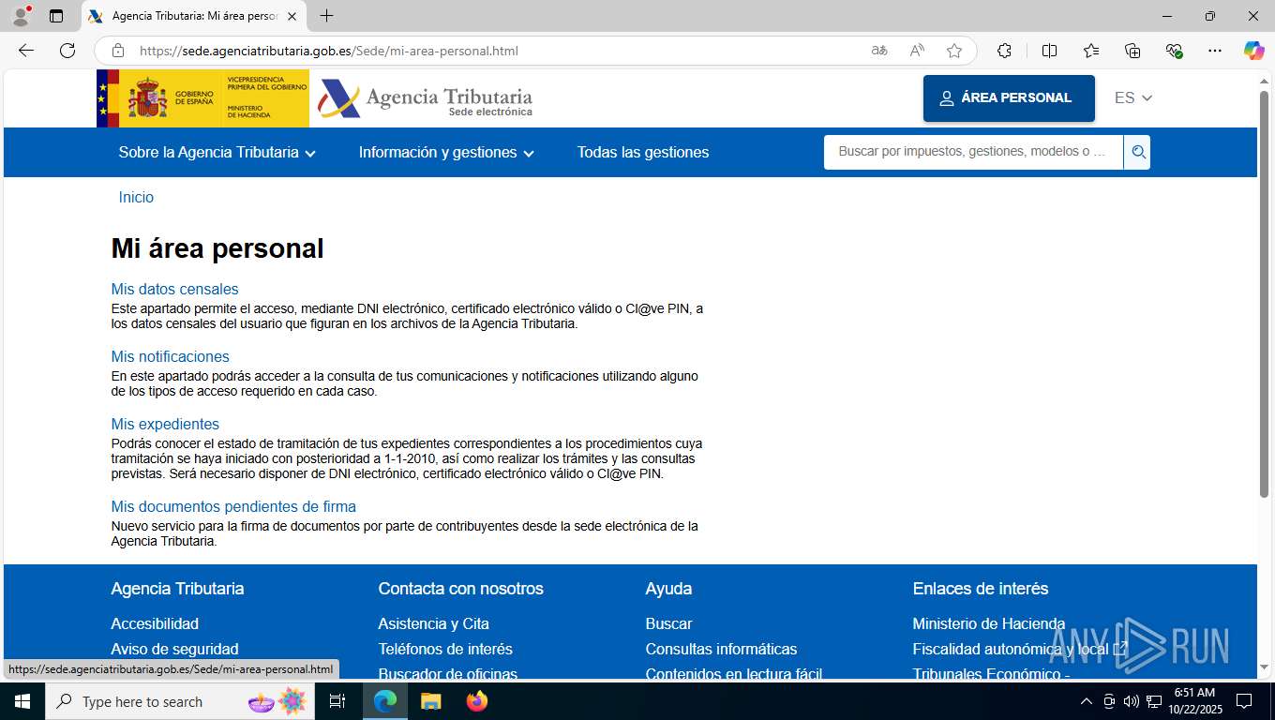Open Ministerio de Hacienda footer link
The width and height of the screenshot is (1275, 720).
point(988,624)
